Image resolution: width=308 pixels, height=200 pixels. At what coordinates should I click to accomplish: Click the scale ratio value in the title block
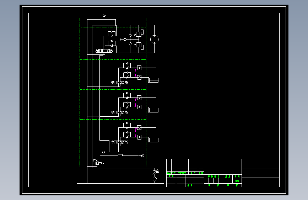[237, 181]
